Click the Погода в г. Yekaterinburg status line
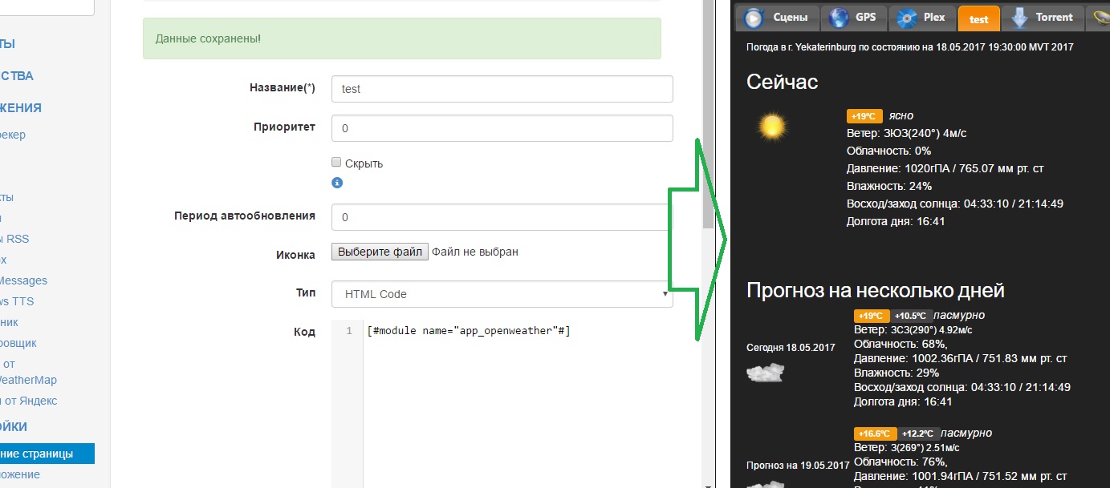This screenshot has width=1110, height=488. click(x=909, y=47)
